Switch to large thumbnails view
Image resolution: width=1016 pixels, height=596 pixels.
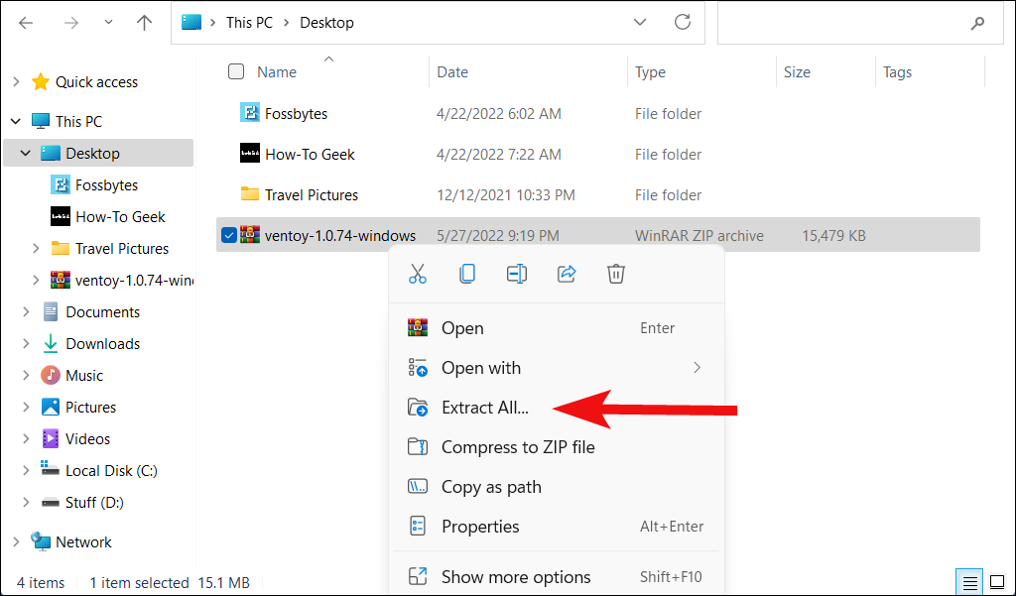pyautogui.click(x=998, y=582)
